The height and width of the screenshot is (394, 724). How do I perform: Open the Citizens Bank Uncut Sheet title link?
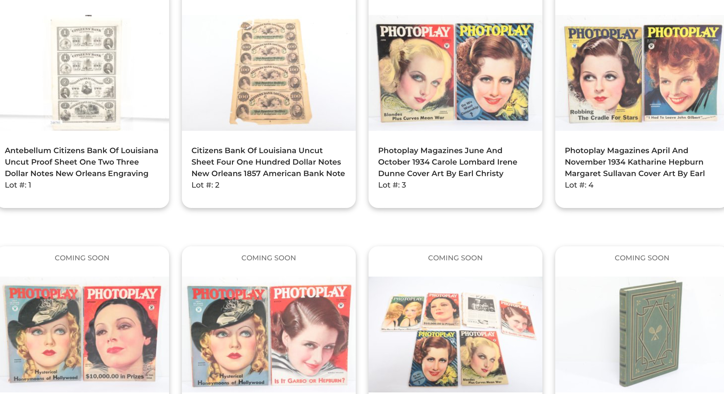pos(268,162)
